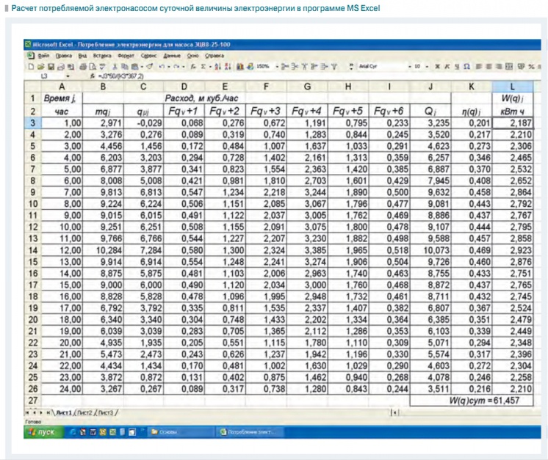The width and height of the screenshot is (548, 460).
Task: Toggle italic formatting button
Action: (445, 65)
